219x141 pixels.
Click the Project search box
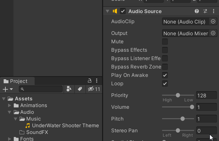41,89
